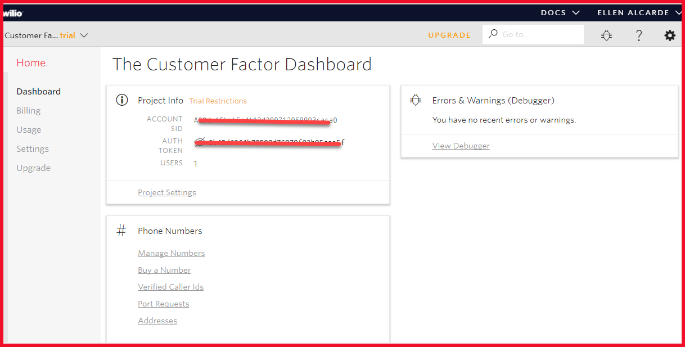Click the 'AUTH TOKEN' label

170,146
